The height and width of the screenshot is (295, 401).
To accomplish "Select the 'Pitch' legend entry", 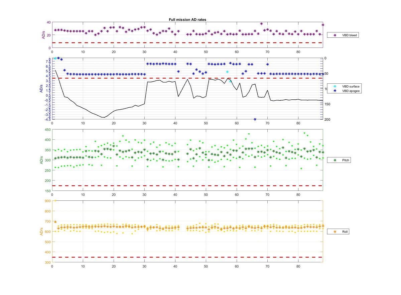I will [x=339, y=160].
